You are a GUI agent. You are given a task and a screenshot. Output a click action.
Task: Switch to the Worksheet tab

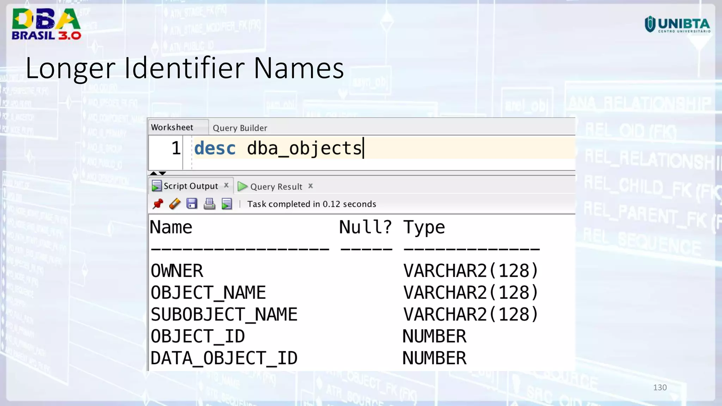click(172, 127)
